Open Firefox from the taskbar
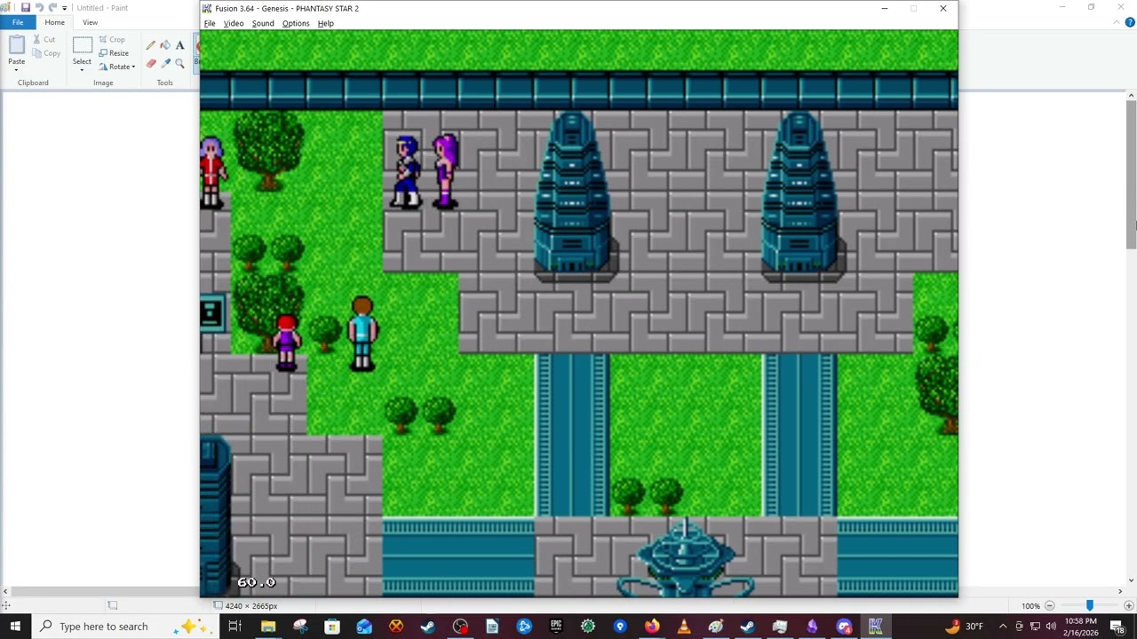Viewport: 1137px width, 639px height. (652, 627)
